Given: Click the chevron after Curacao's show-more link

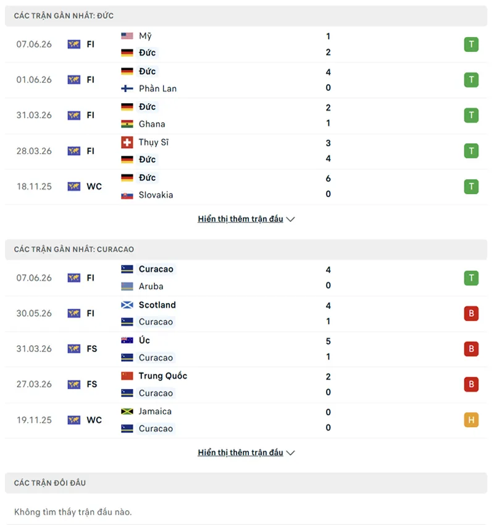Looking at the screenshot, I should point(290,453).
